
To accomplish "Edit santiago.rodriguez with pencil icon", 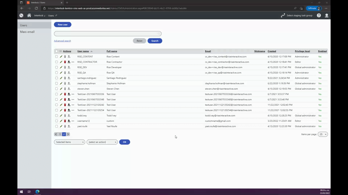I will coord(61,78).
